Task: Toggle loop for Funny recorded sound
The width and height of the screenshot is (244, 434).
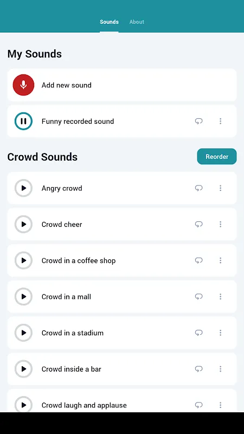Action: (198, 121)
